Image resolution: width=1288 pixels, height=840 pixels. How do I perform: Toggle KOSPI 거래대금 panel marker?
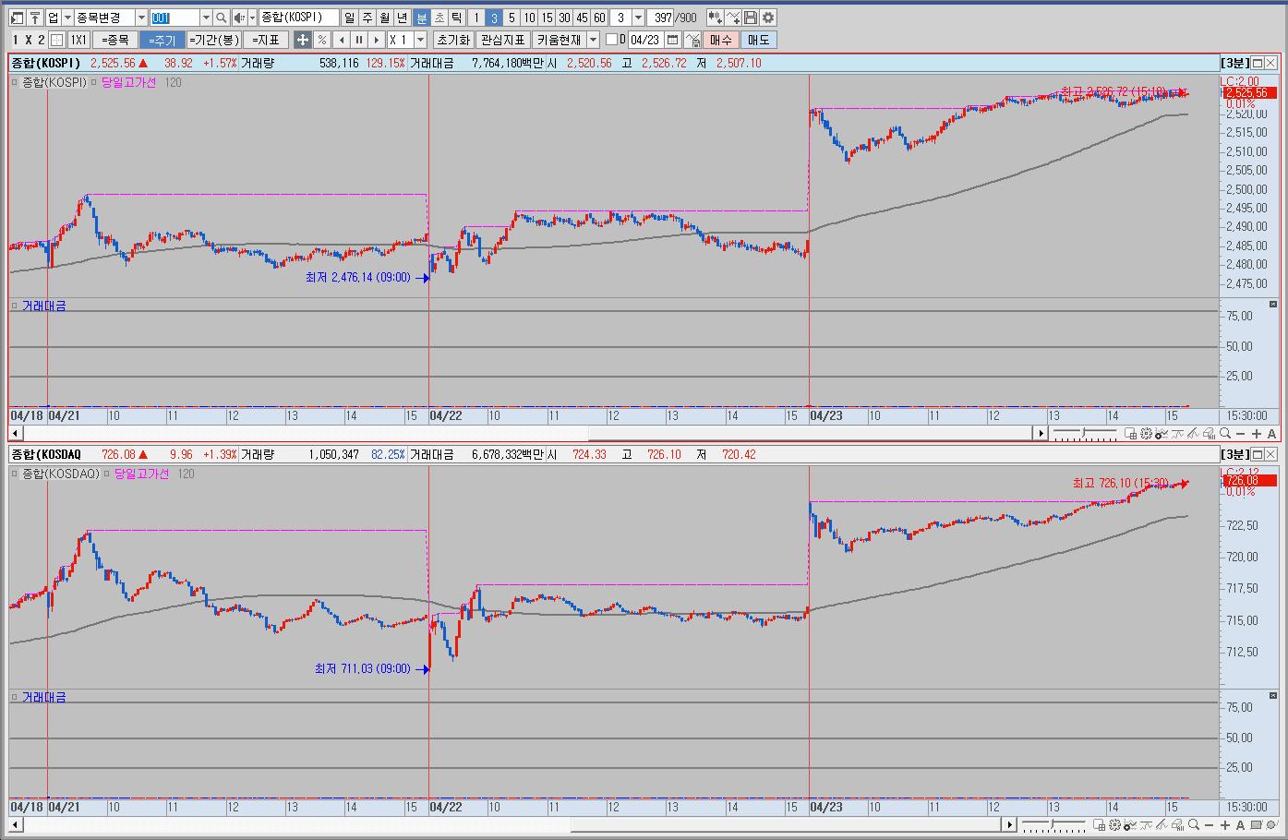(x=16, y=306)
